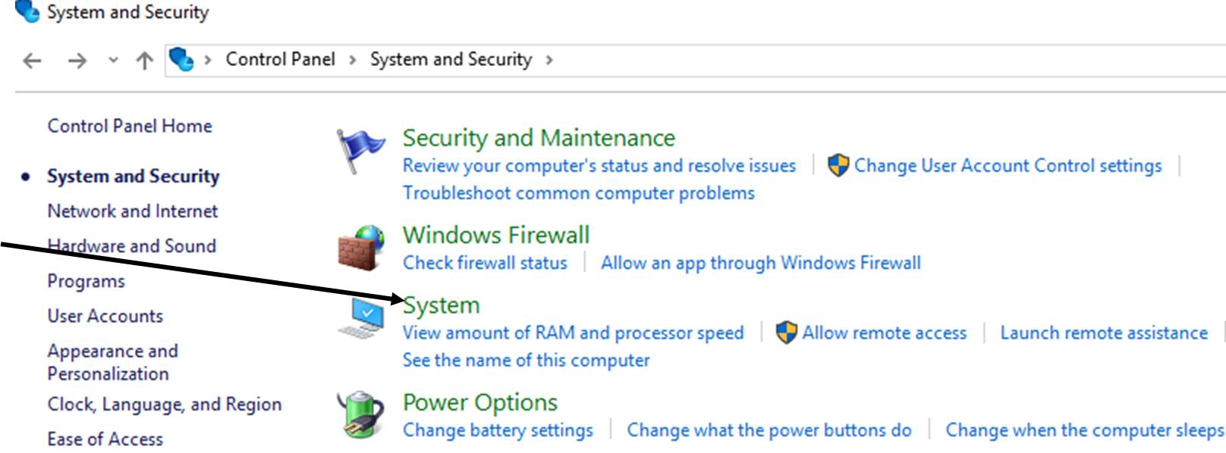The width and height of the screenshot is (1226, 453).
Task: Click the Windows Firewall brick wall icon
Action: (x=360, y=248)
